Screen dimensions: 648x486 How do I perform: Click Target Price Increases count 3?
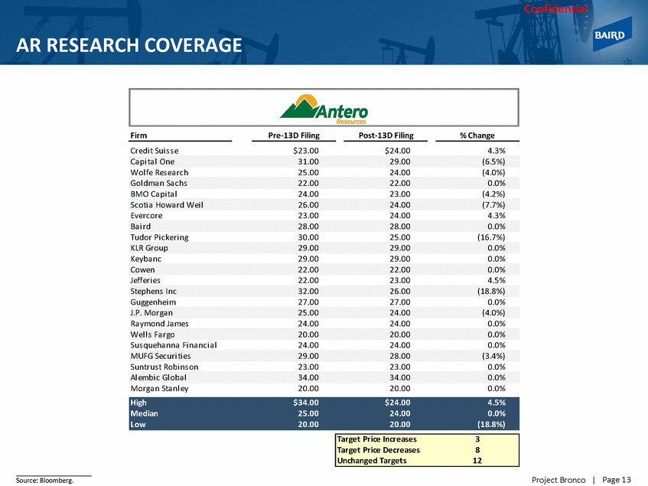point(477,439)
